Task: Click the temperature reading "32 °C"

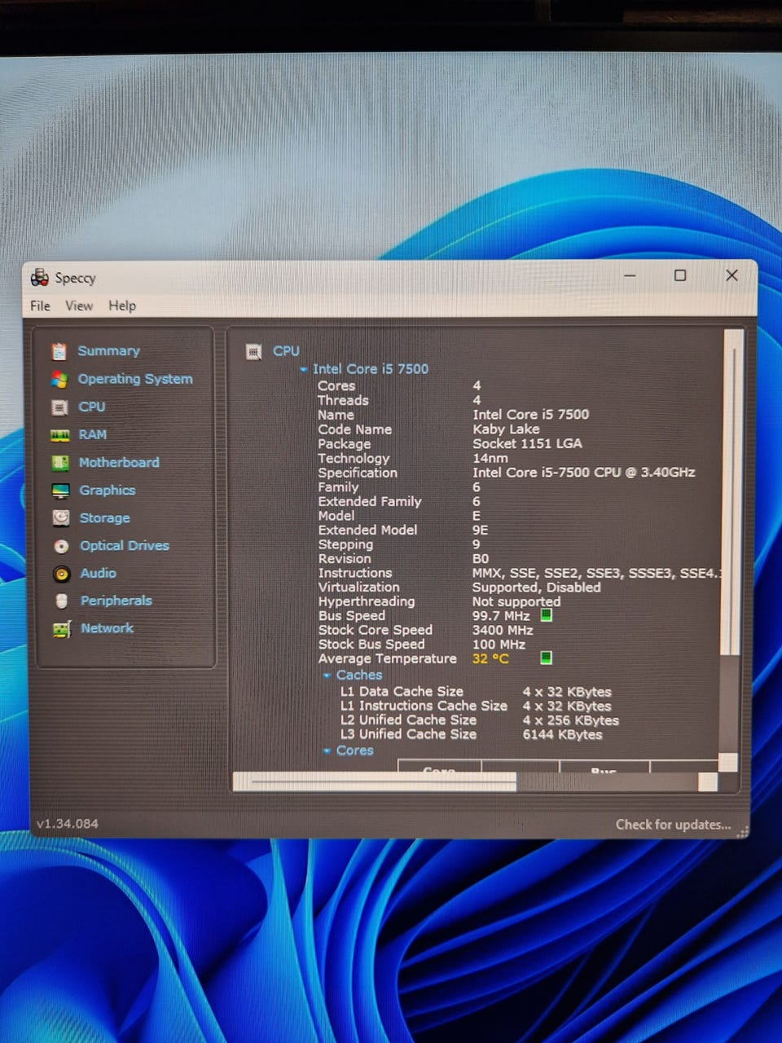Action: click(490, 658)
